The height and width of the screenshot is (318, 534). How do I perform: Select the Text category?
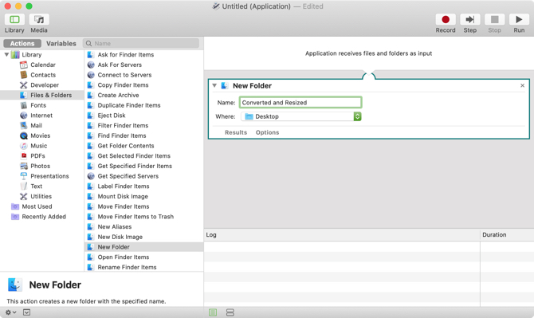coord(37,186)
